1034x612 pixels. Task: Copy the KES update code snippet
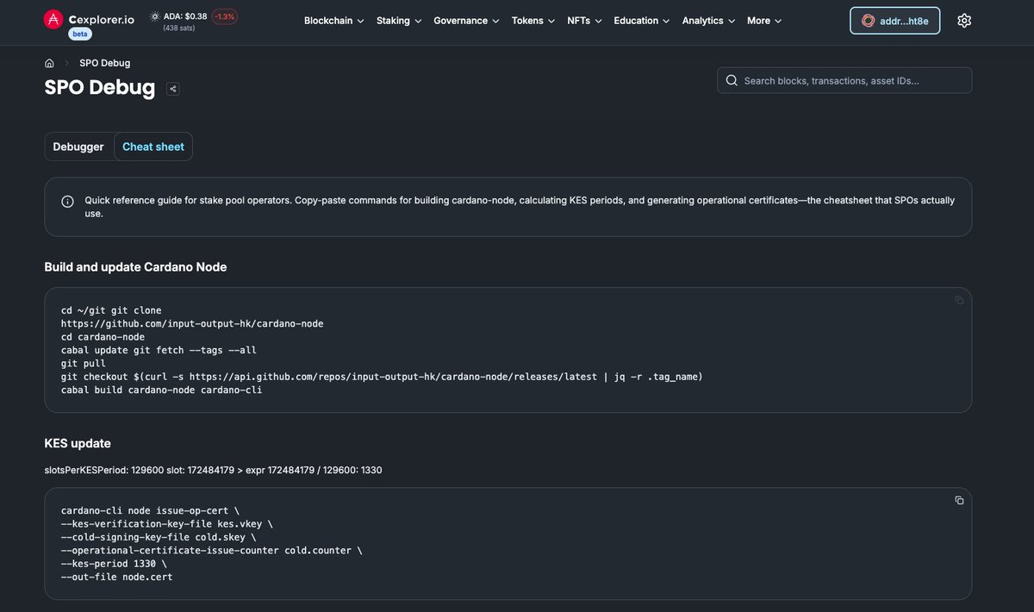pos(958,500)
